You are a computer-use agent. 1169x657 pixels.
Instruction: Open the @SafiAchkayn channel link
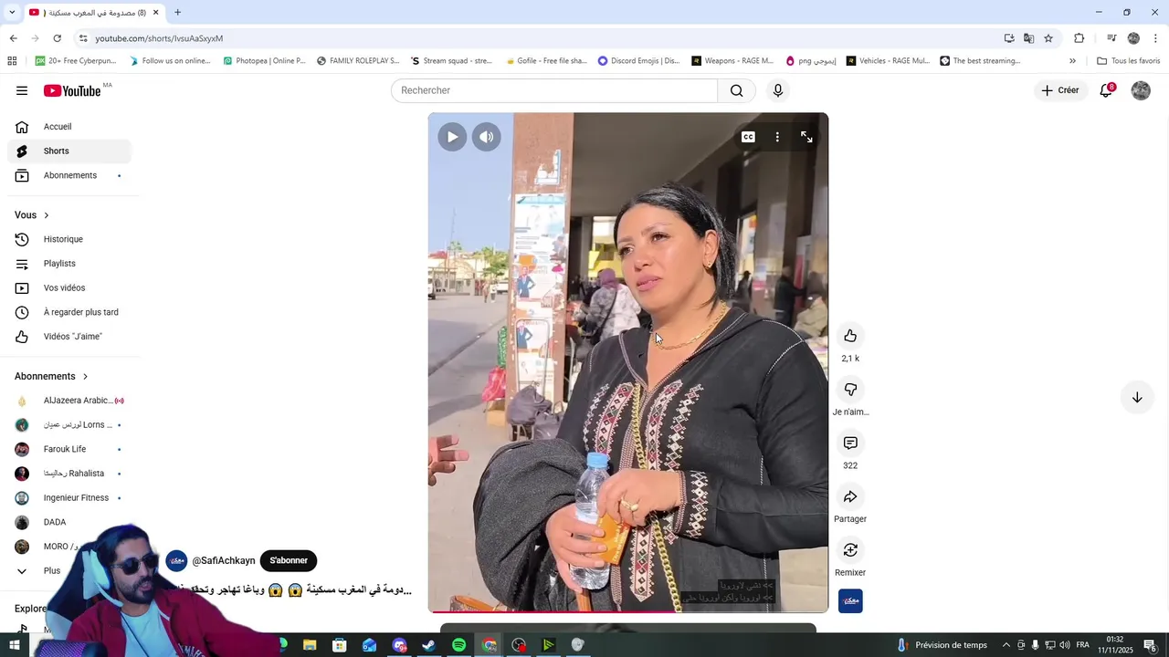coord(224,560)
